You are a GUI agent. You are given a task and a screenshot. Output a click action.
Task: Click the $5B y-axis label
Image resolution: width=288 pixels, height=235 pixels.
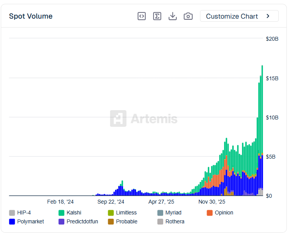tap(271, 157)
